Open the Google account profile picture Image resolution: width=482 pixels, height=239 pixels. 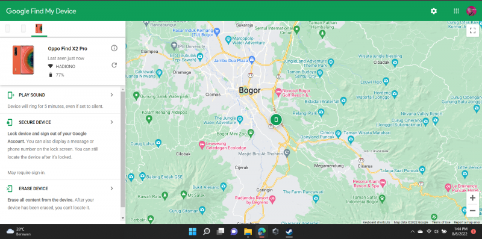pos(471,11)
